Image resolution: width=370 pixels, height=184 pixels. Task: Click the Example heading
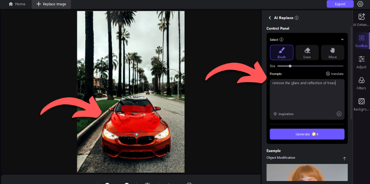(x=273, y=151)
